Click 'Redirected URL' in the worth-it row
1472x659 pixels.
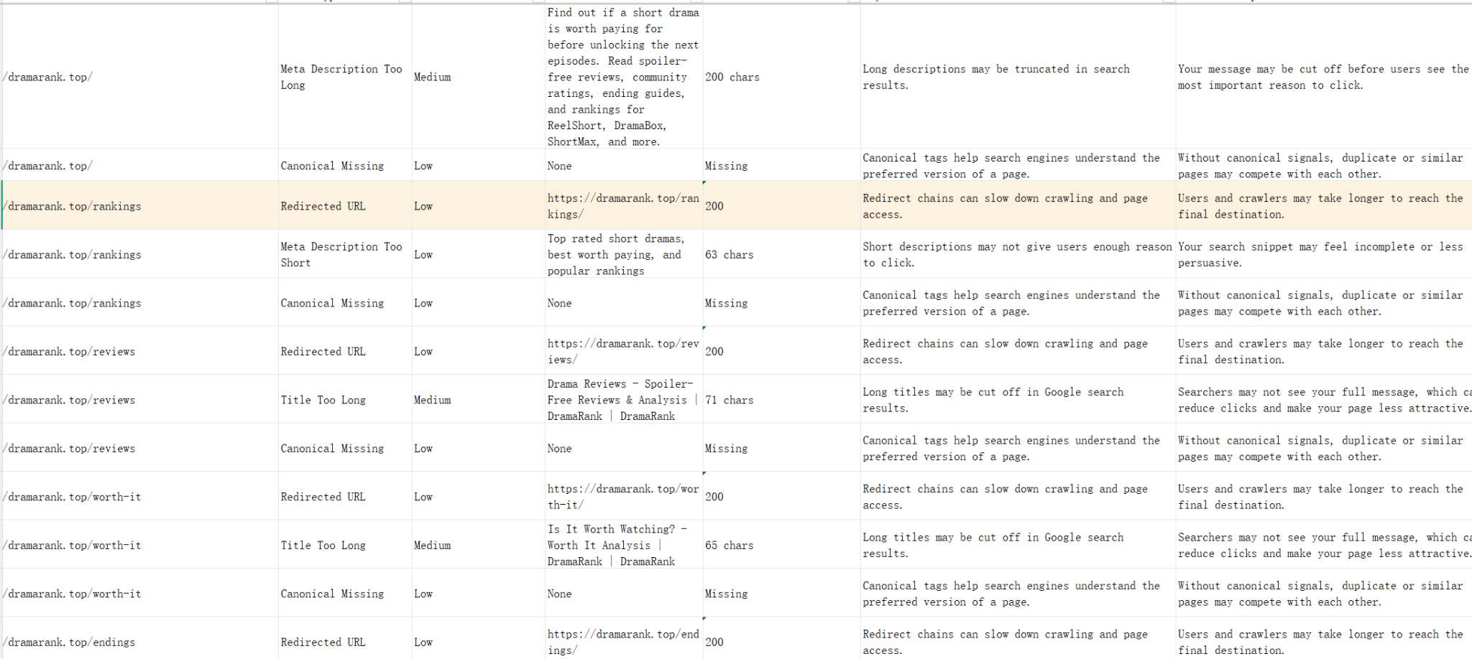(323, 497)
